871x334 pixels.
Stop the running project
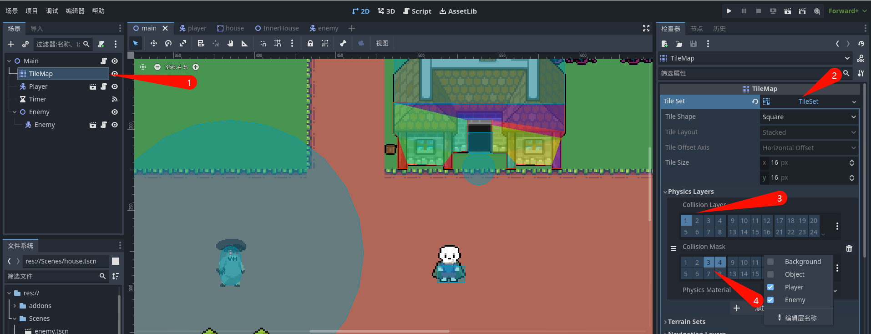click(x=759, y=11)
